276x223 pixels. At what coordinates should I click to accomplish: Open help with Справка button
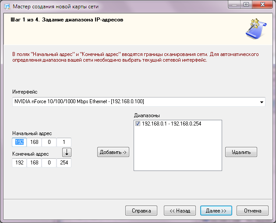coord(141,210)
